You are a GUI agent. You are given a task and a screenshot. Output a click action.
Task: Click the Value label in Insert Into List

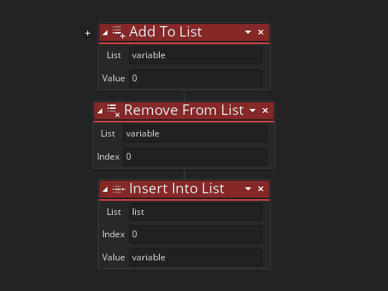coord(113,257)
